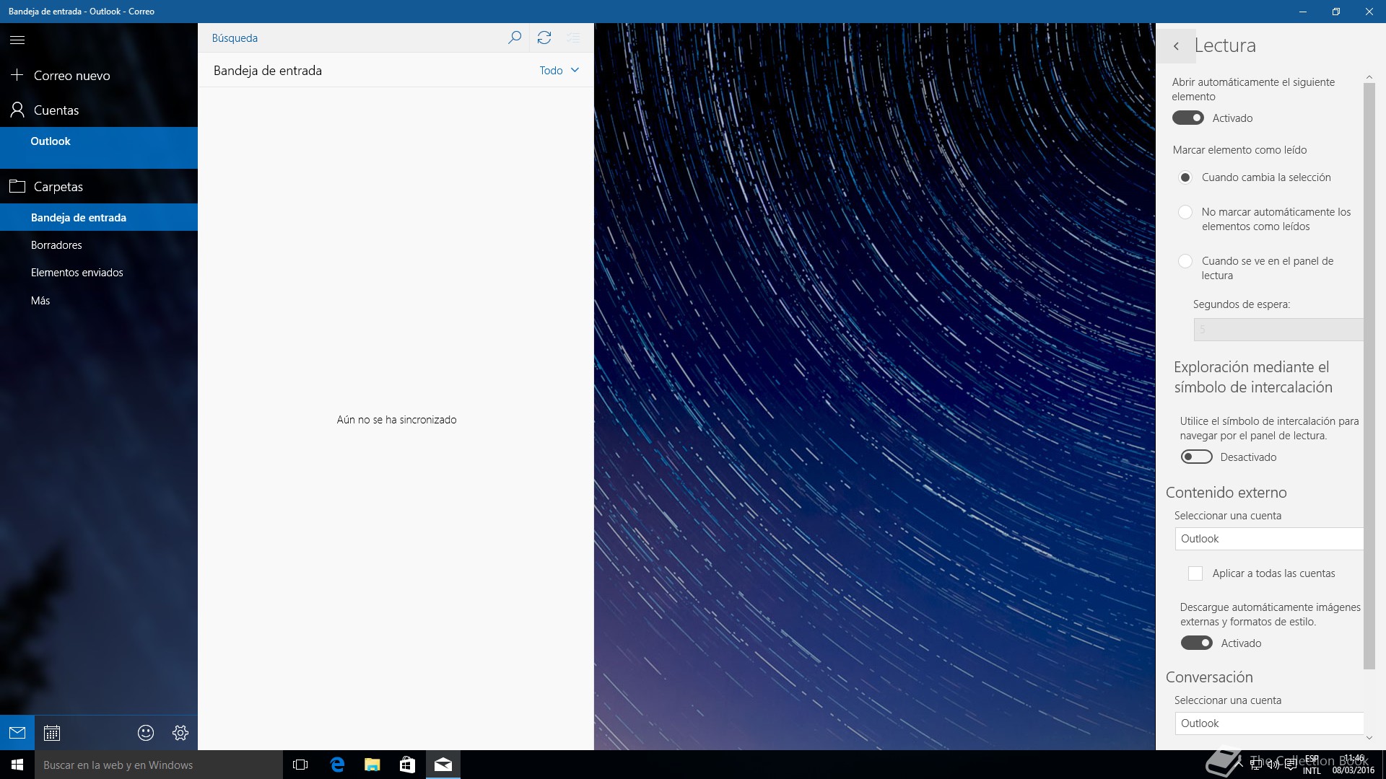
Task: Select Cuando se ve en el panel de lectura
Action: pyautogui.click(x=1185, y=261)
